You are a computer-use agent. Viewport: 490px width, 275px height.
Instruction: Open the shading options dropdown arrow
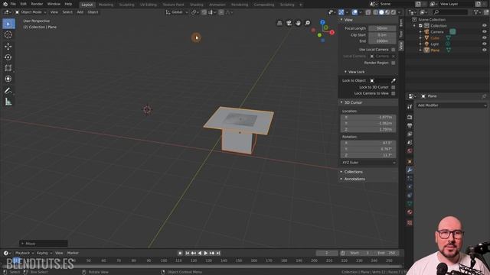[400, 12]
